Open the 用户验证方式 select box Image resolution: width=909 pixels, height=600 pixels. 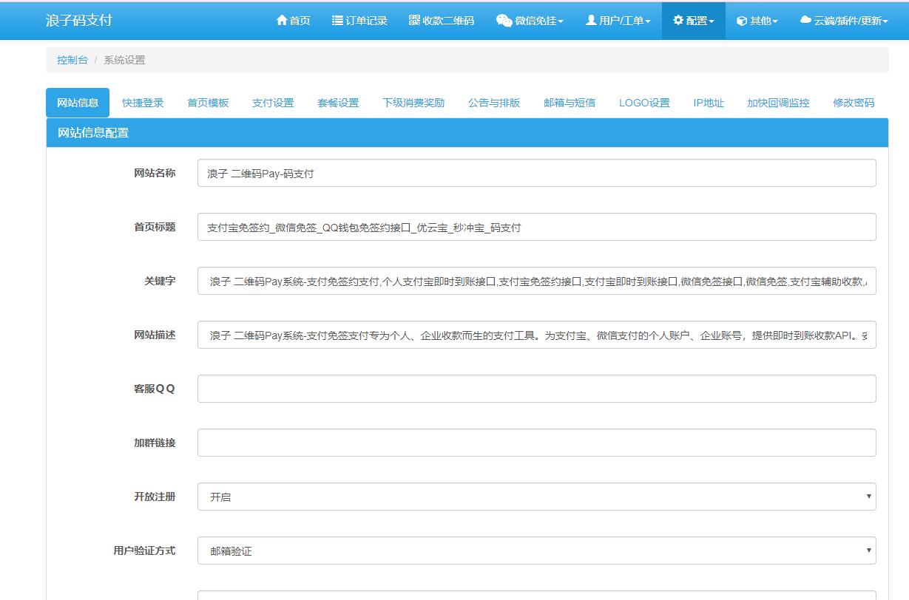point(537,550)
